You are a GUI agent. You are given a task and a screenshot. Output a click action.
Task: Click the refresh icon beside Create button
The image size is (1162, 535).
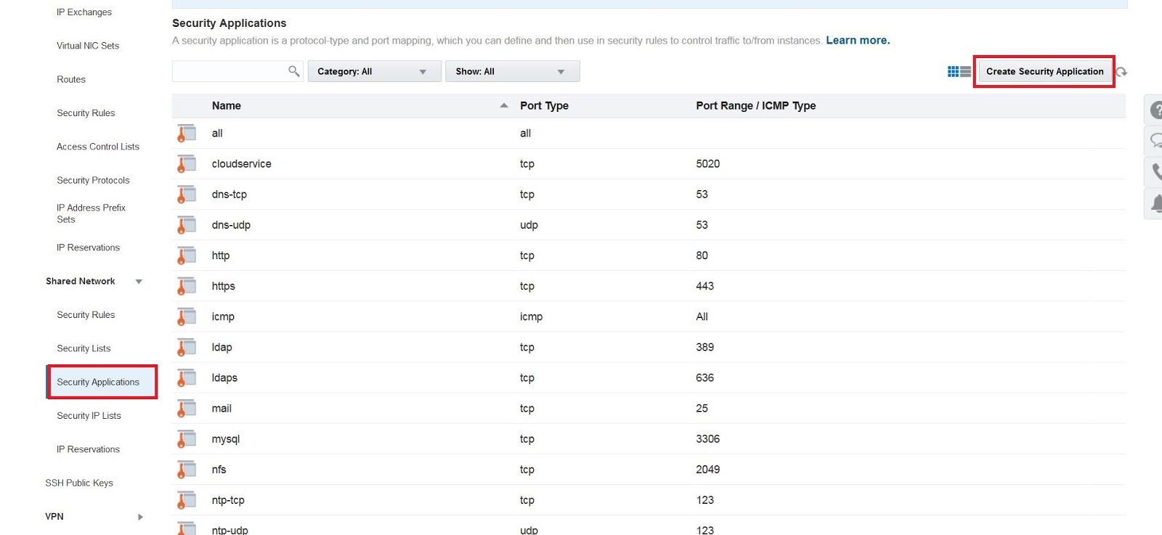1122,72
